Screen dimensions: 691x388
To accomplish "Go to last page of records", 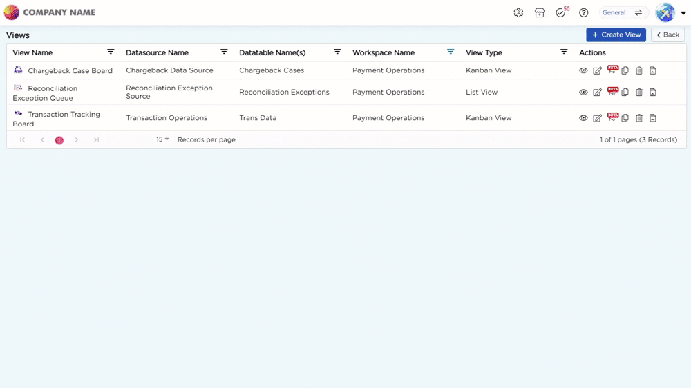I will click(x=96, y=139).
